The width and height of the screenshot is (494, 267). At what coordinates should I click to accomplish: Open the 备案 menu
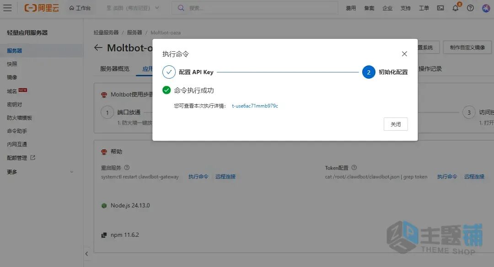tap(369, 8)
